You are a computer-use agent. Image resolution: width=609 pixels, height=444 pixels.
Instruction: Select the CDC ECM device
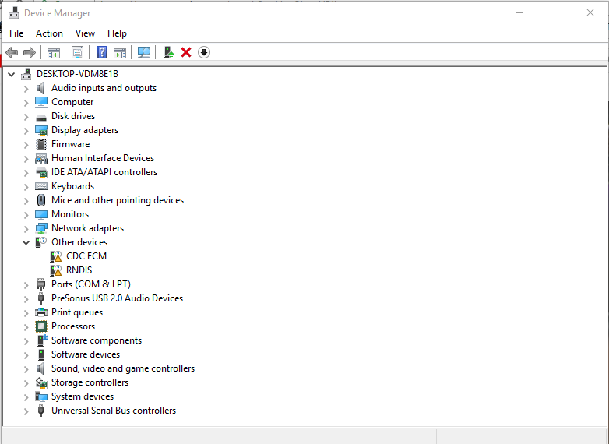[x=86, y=256]
